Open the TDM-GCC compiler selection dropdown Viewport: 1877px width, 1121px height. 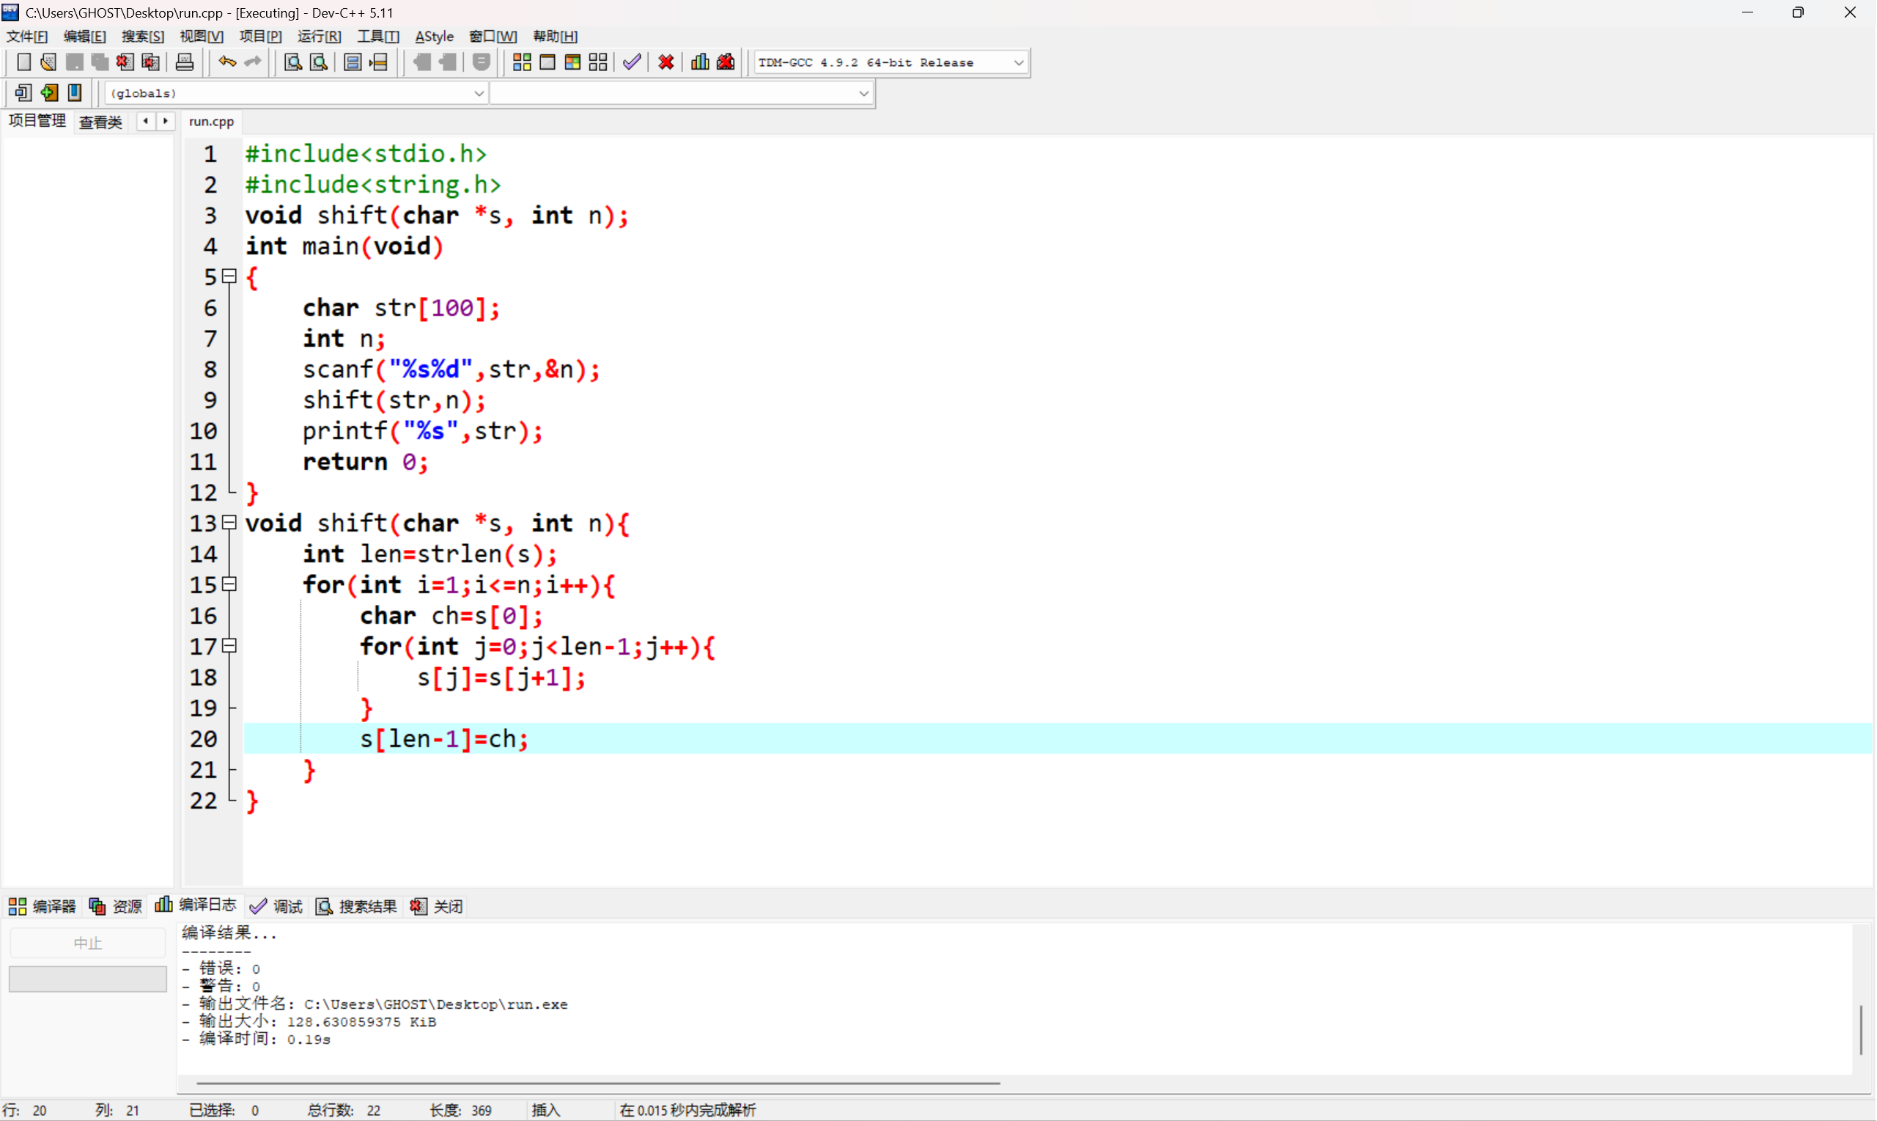pos(1019,63)
